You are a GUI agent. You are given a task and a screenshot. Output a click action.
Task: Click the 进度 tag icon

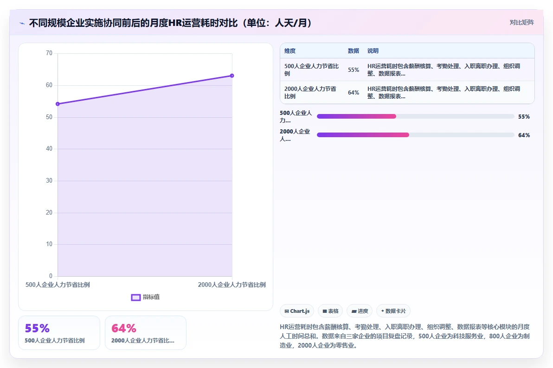click(x=354, y=311)
